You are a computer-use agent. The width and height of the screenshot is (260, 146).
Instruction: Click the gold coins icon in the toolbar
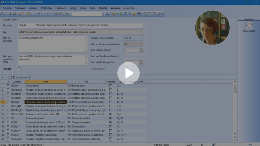(134, 14)
